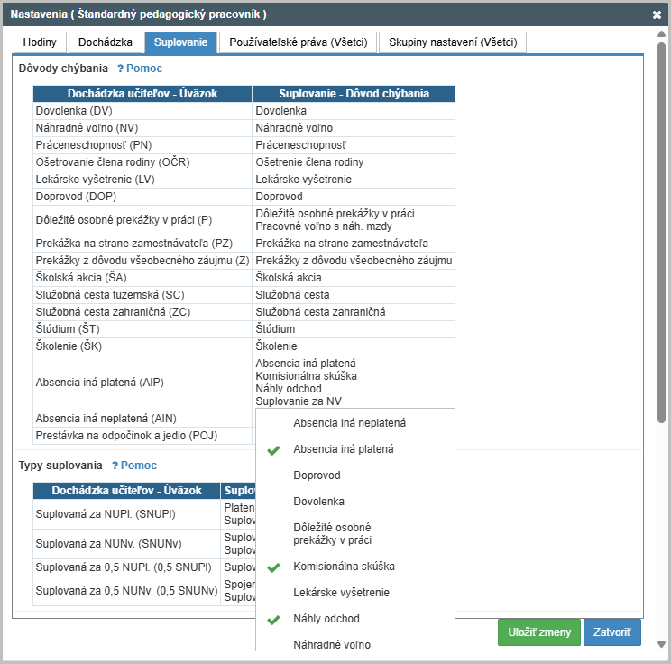Uncheck Absencia iná platená in list
The width and height of the screenshot is (671, 664).
pos(343,449)
